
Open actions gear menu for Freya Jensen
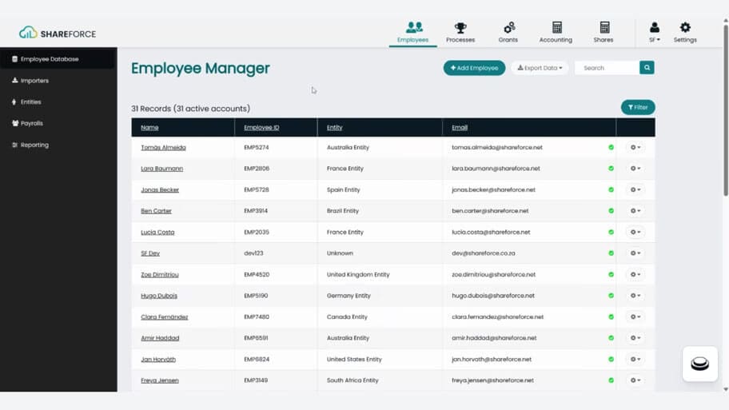click(x=635, y=380)
